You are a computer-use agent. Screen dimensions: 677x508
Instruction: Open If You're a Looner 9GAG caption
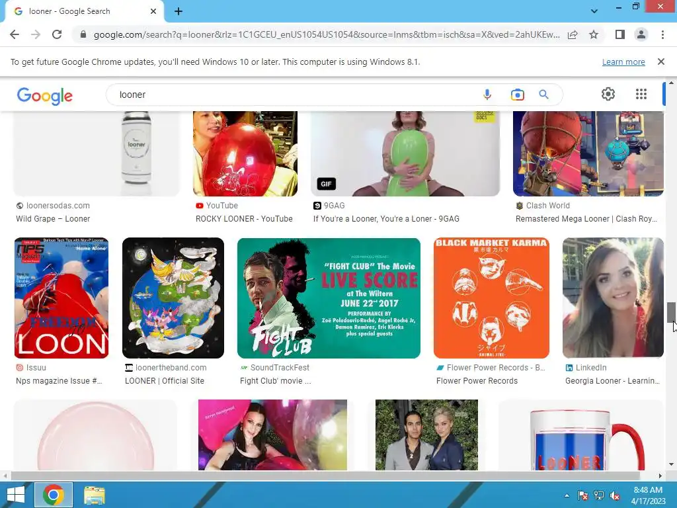tap(386, 218)
